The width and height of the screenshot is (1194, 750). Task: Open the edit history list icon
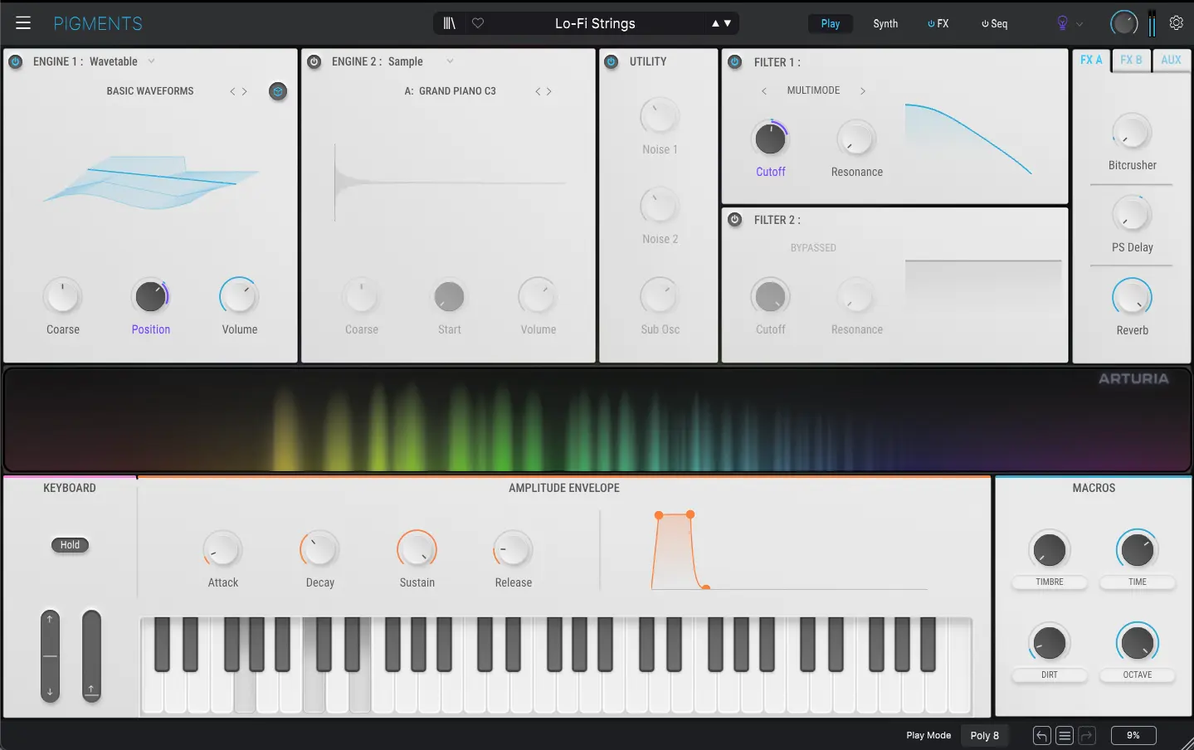tap(1063, 735)
